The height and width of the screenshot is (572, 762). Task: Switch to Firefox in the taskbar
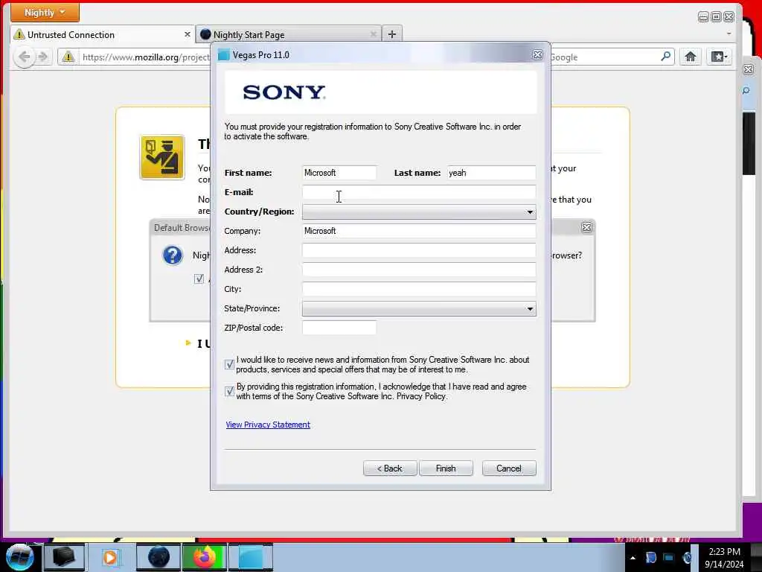point(205,557)
